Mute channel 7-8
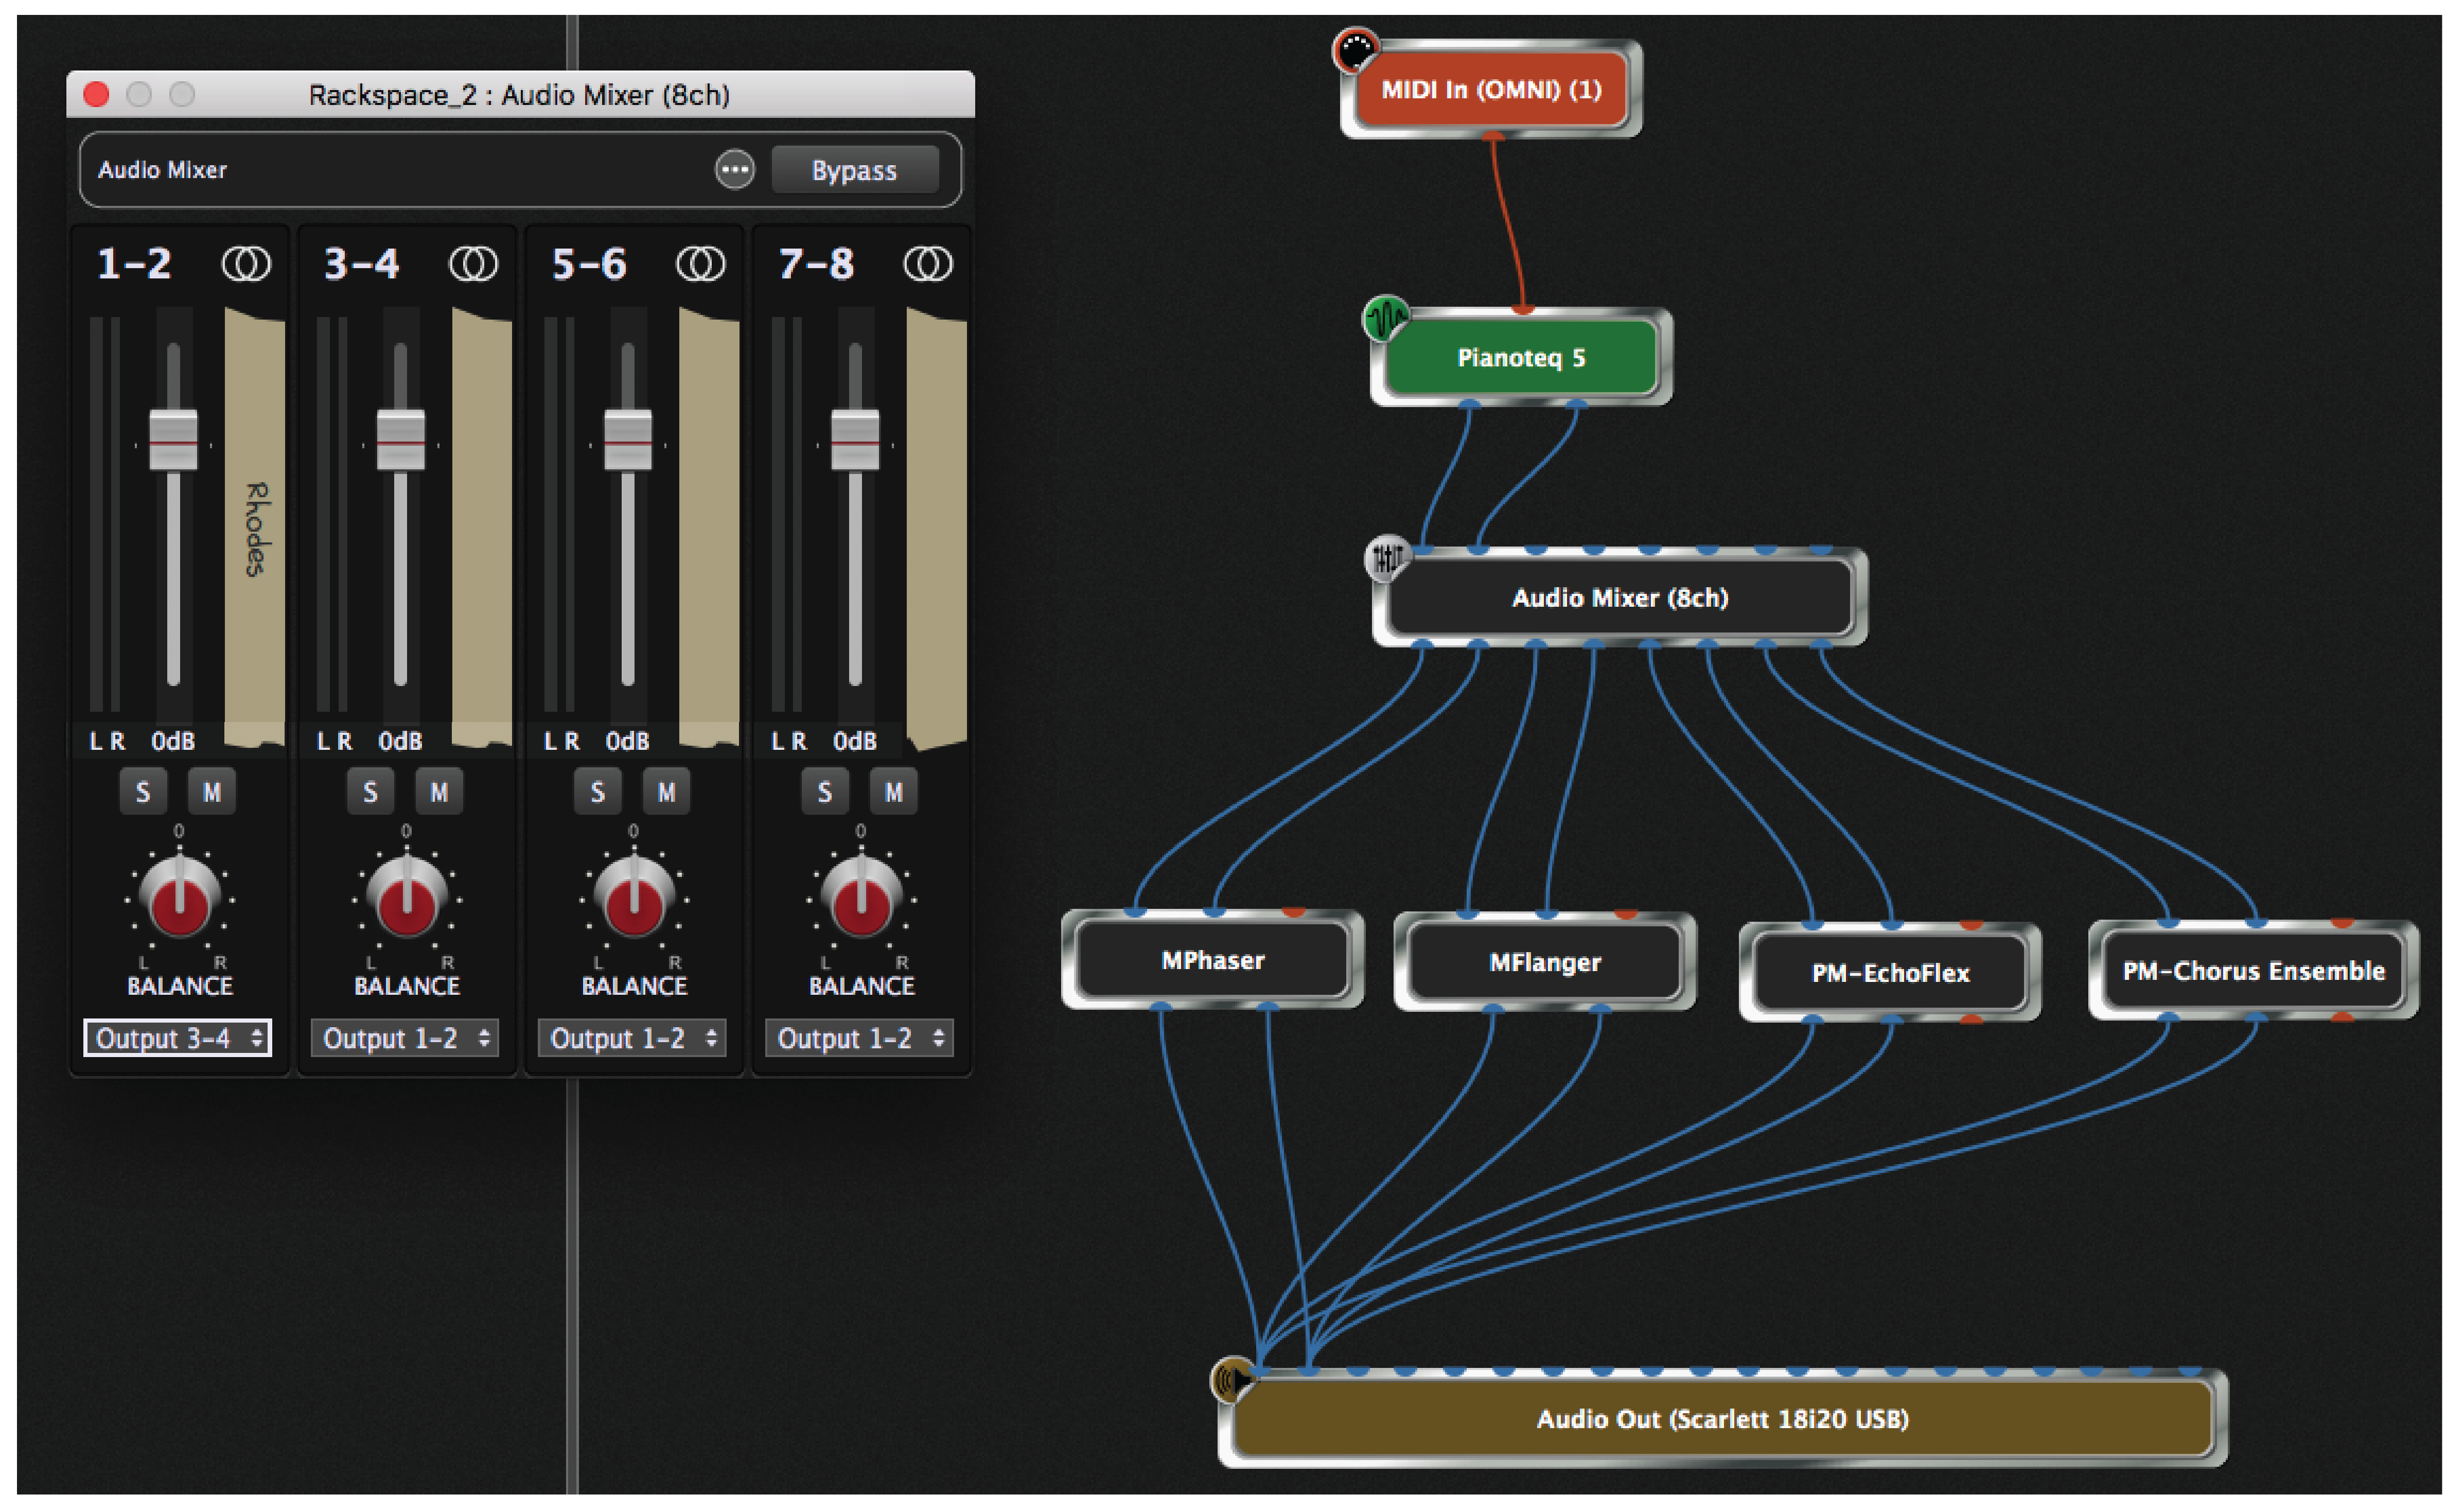The width and height of the screenshot is (2464, 1512). coord(894,792)
